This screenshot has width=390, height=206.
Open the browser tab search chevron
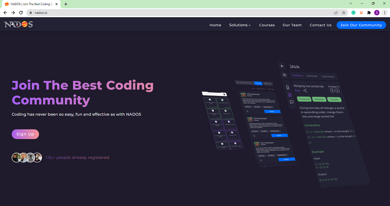(350, 3)
